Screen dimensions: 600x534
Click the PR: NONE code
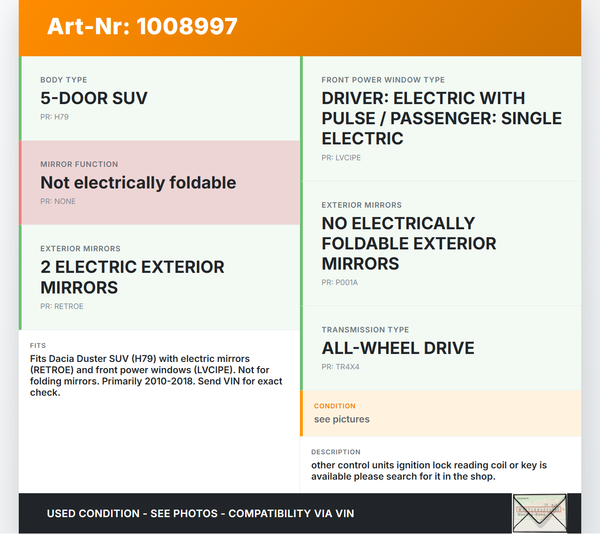tap(58, 202)
